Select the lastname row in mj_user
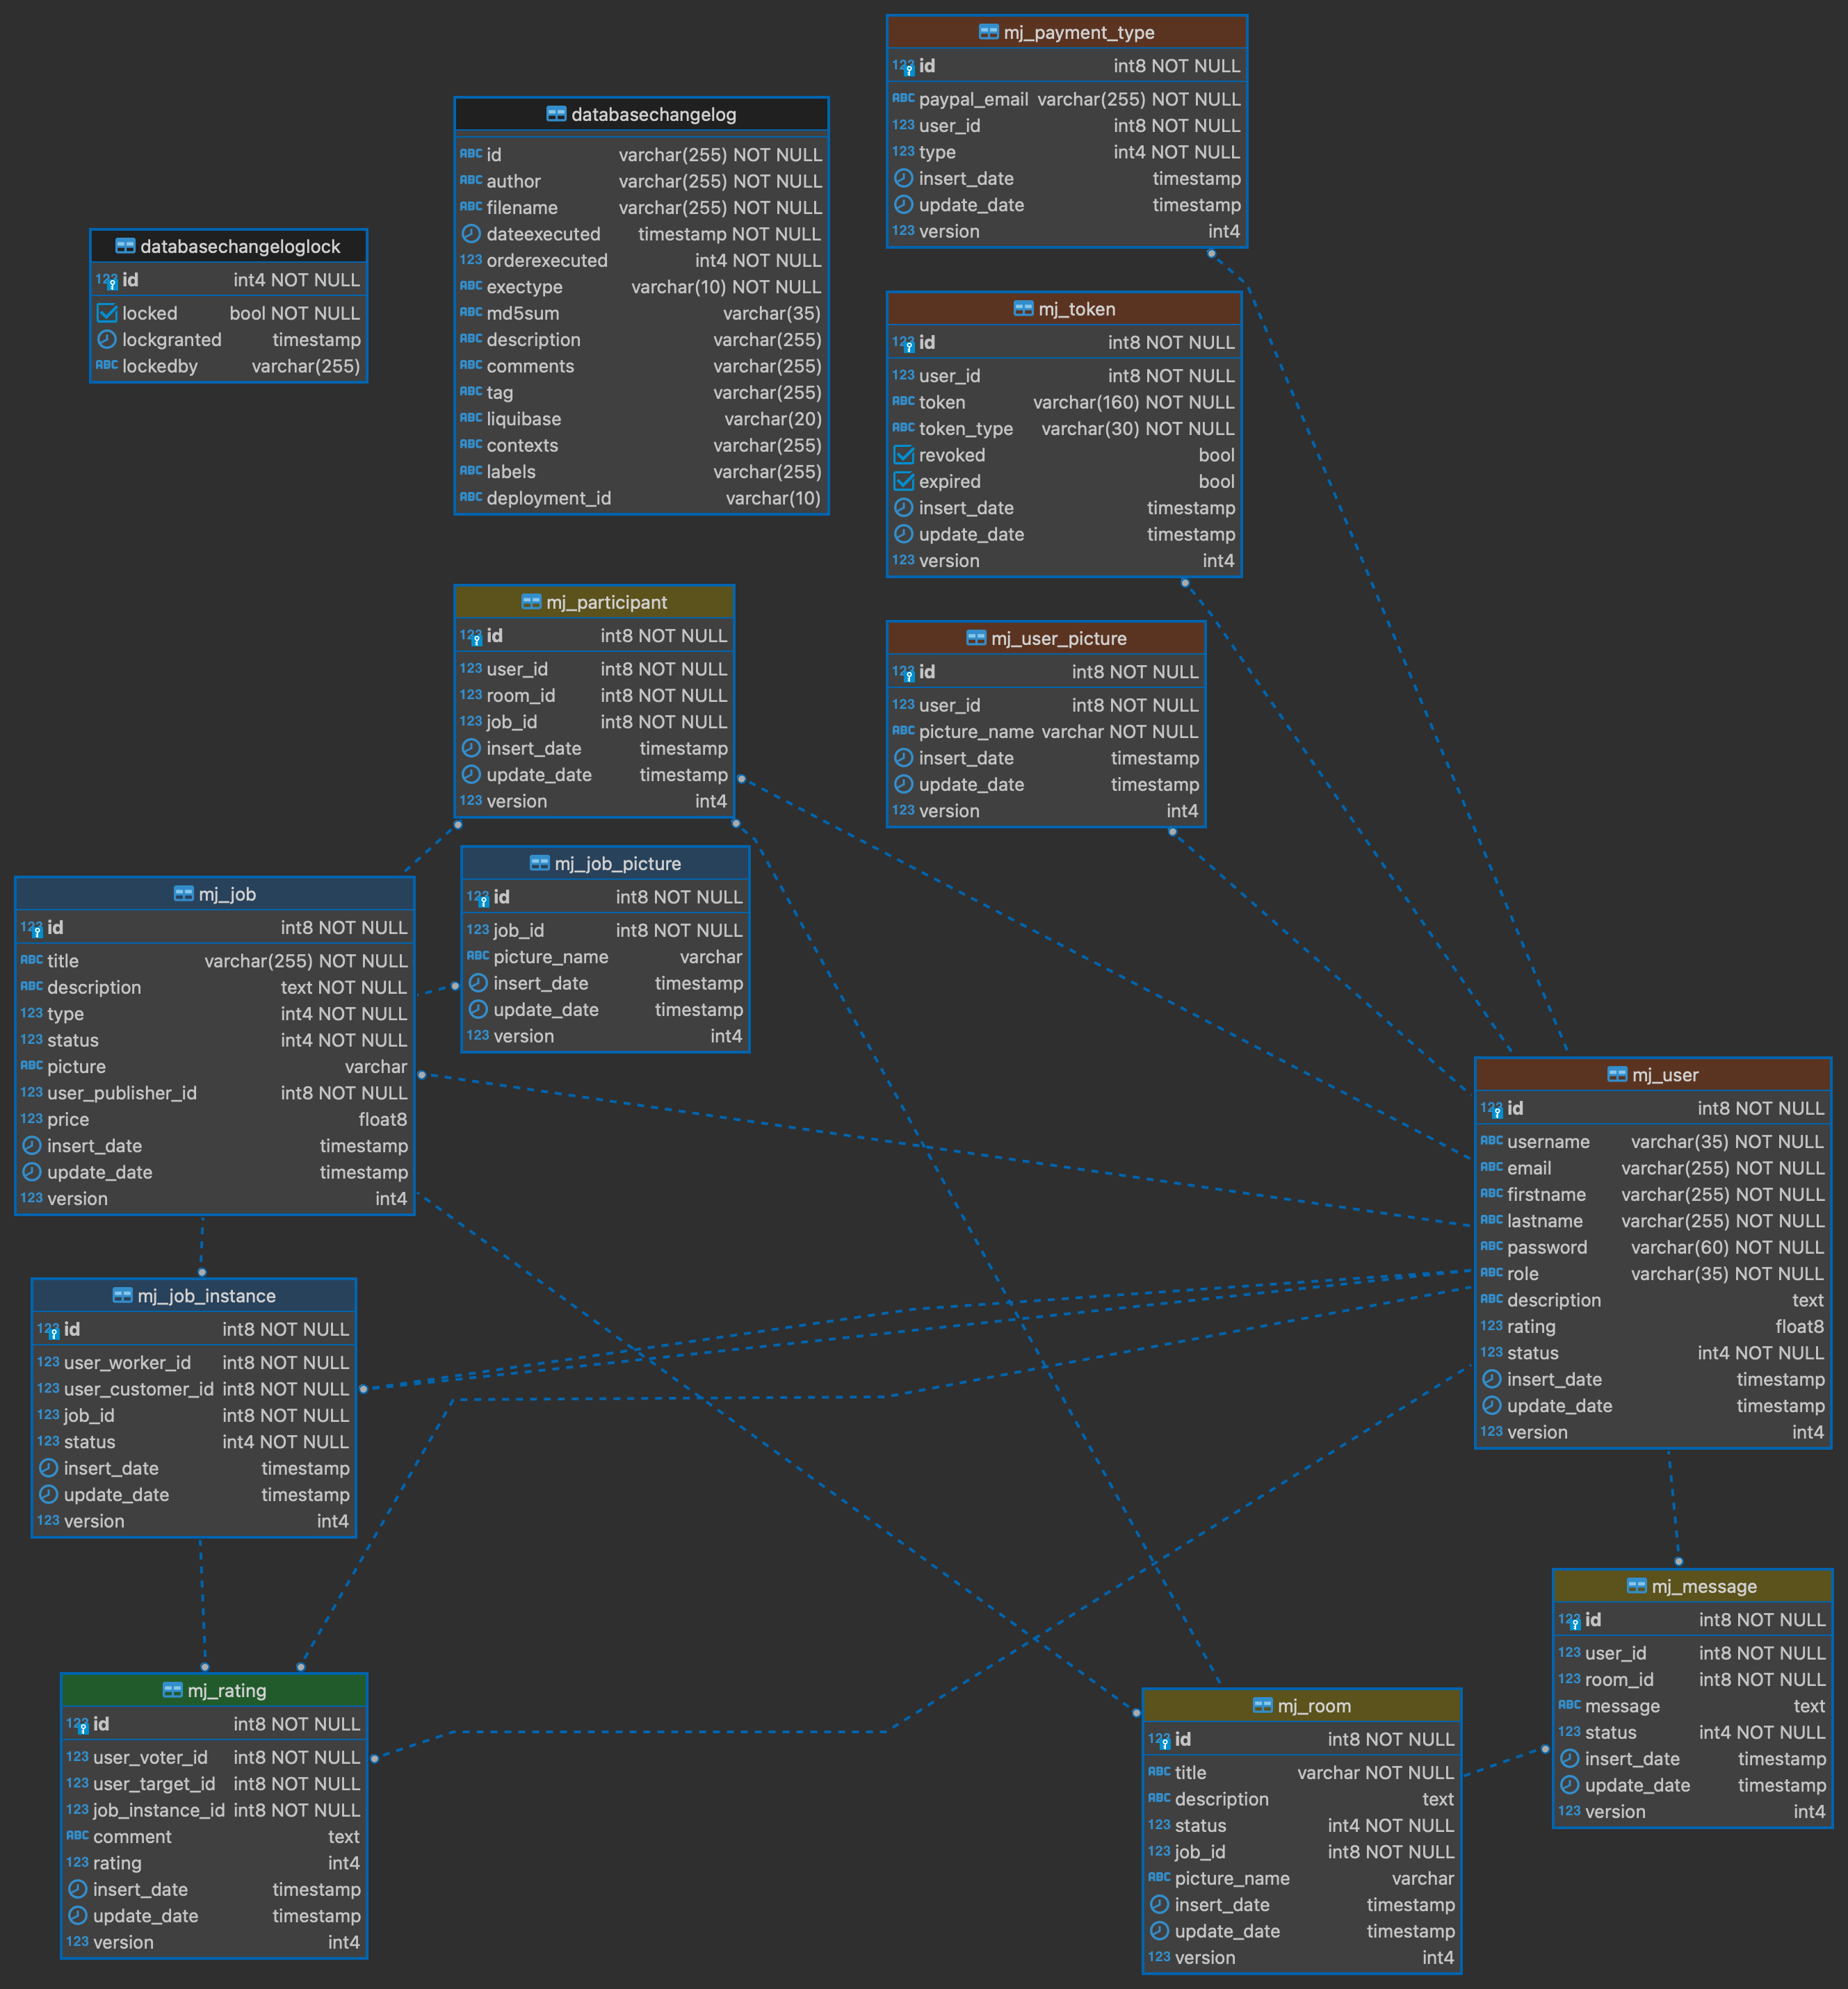This screenshot has height=1989, width=1848. coord(1653,1220)
